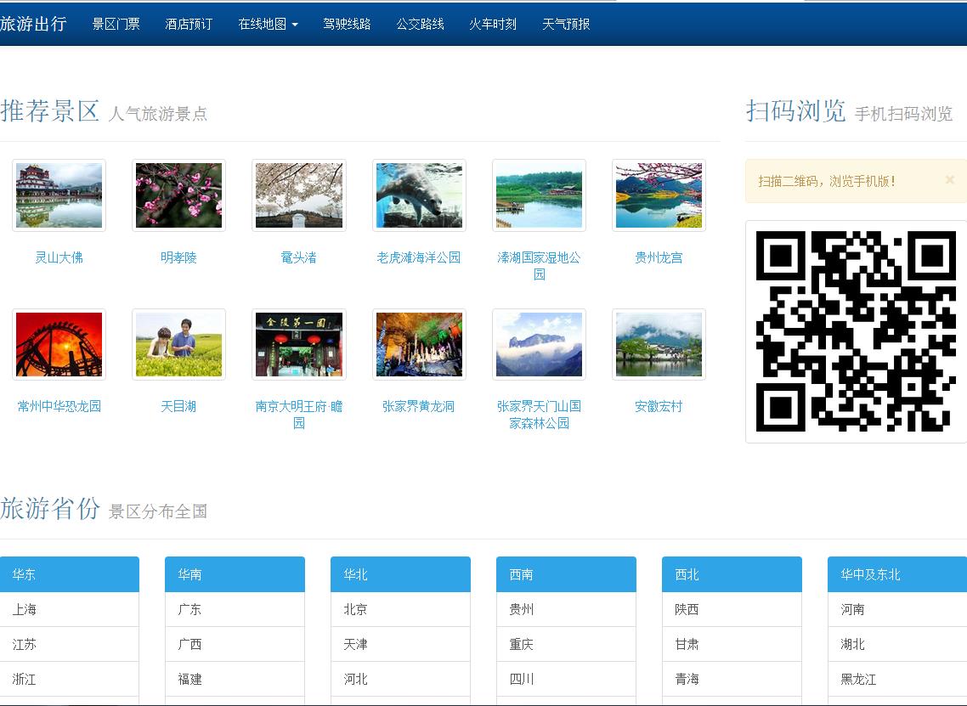967x706 pixels.
Task: Select the 华北 region header
Action: click(x=401, y=574)
